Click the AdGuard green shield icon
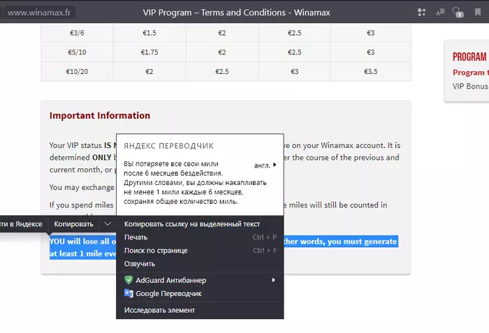This screenshot has height=333, width=489. [x=129, y=280]
